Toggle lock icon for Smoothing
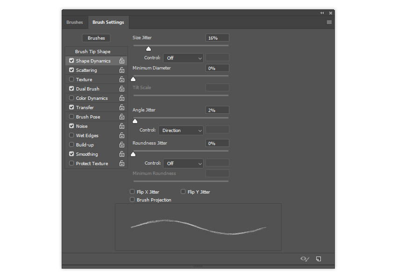The width and height of the screenshot is (397, 278). tap(122, 154)
